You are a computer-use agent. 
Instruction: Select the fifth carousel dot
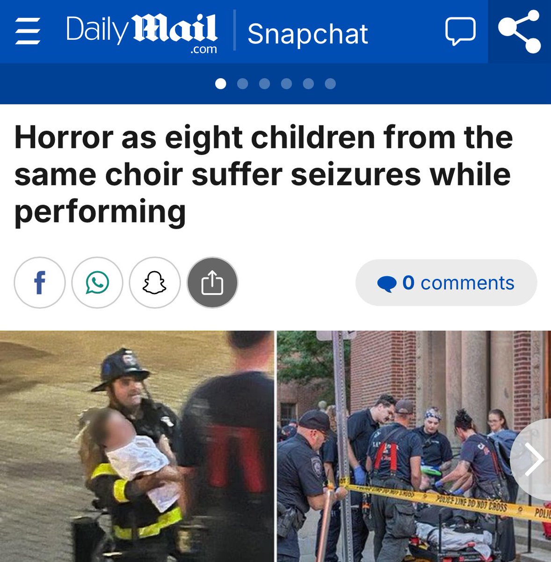click(308, 84)
